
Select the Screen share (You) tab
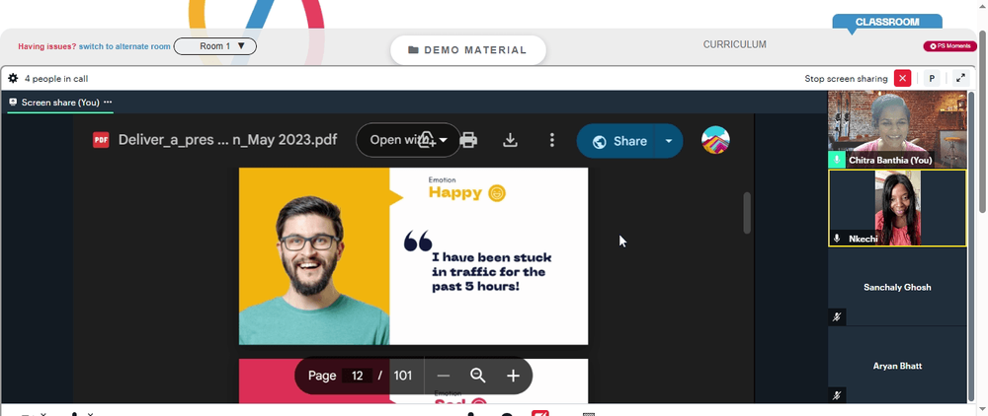(x=60, y=102)
